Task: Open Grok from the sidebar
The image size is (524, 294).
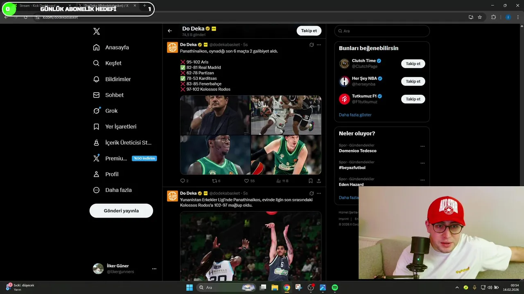Action: point(105,111)
